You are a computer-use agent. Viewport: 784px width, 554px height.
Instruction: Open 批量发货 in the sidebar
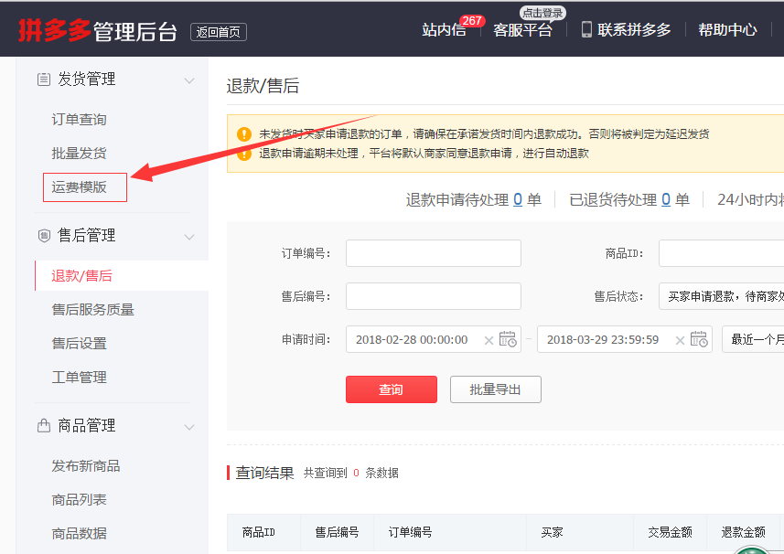(79, 154)
